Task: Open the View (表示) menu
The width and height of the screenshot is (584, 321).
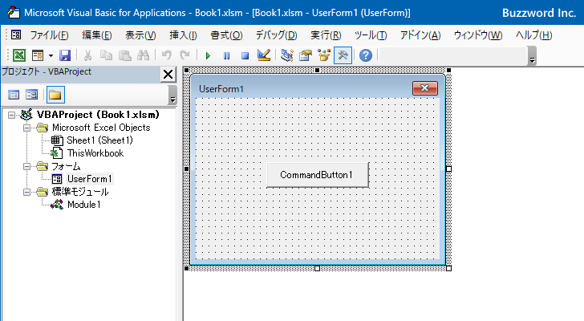Action: (x=140, y=35)
